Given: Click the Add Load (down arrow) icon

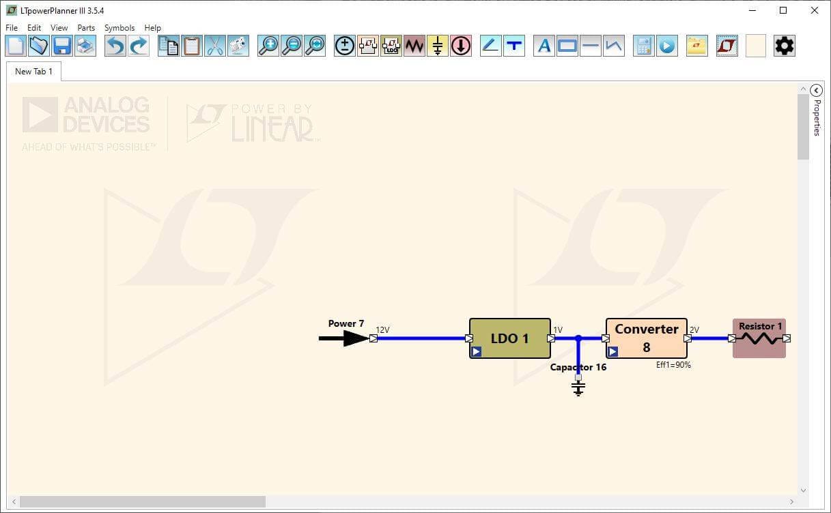Looking at the screenshot, I should [x=461, y=46].
